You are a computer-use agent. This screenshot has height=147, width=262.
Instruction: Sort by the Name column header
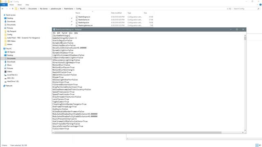click(x=78, y=13)
